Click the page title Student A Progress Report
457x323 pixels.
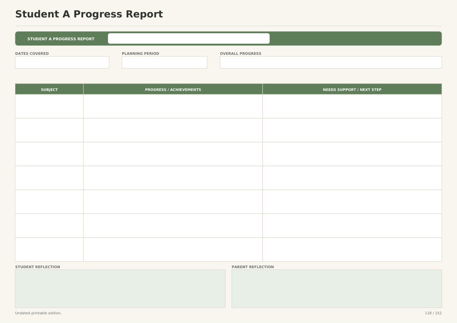89,14
